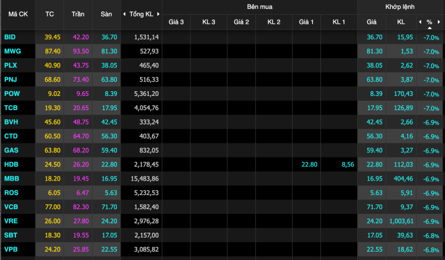Open the GAS stock symbol
The width and height of the screenshot is (445, 260).
[11, 150]
